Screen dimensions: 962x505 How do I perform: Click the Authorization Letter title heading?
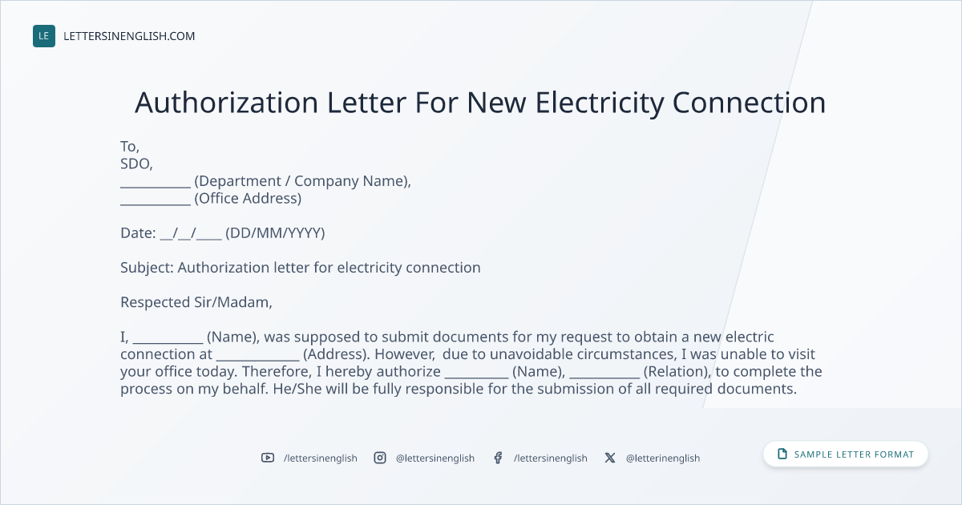click(x=480, y=103)
